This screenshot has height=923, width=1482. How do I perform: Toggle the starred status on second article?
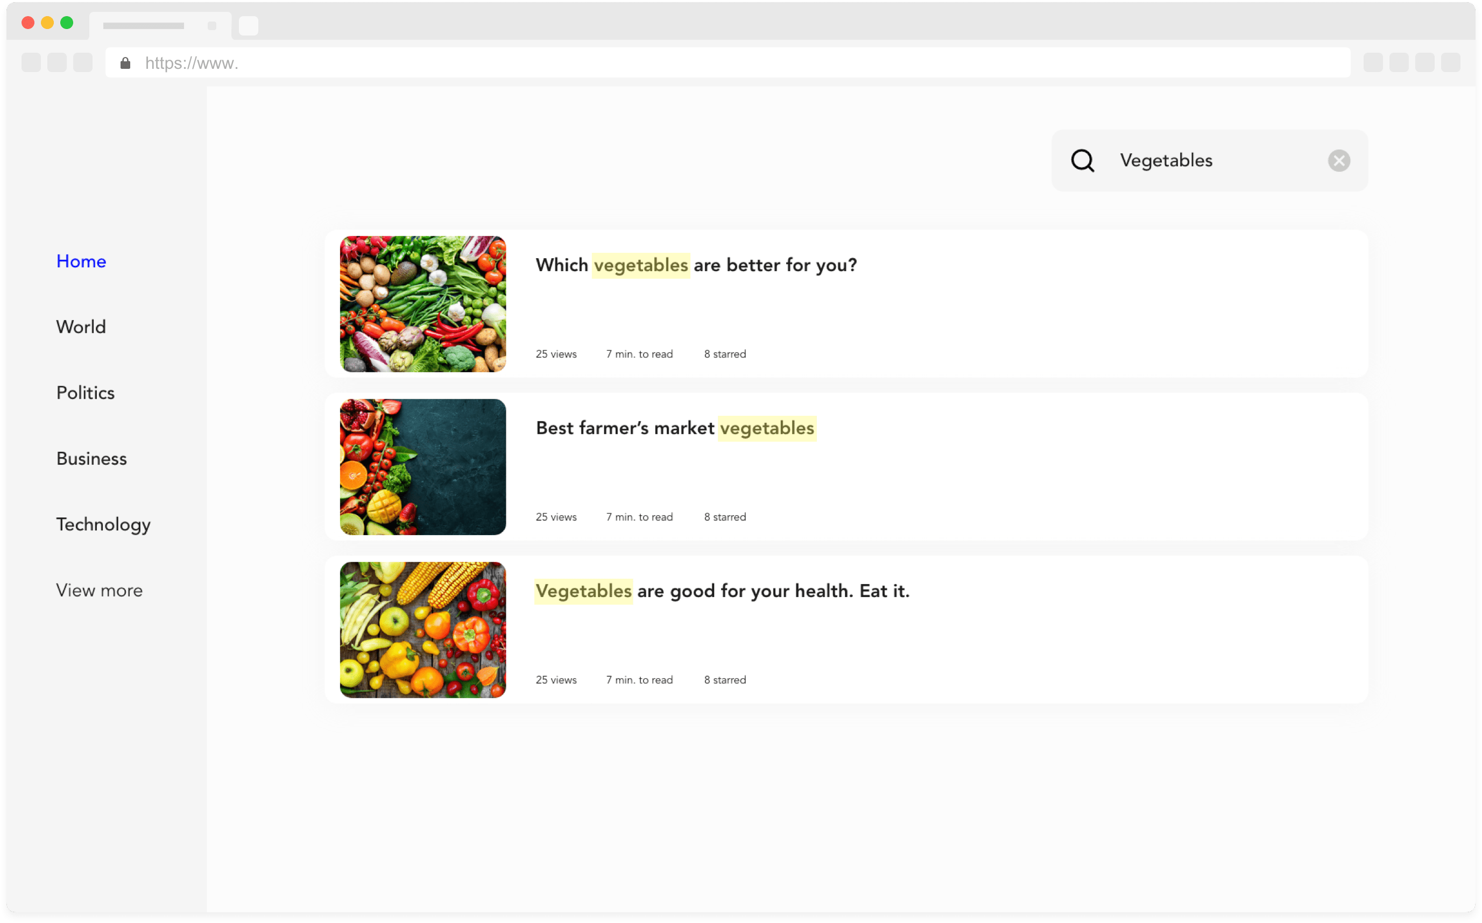724,517
